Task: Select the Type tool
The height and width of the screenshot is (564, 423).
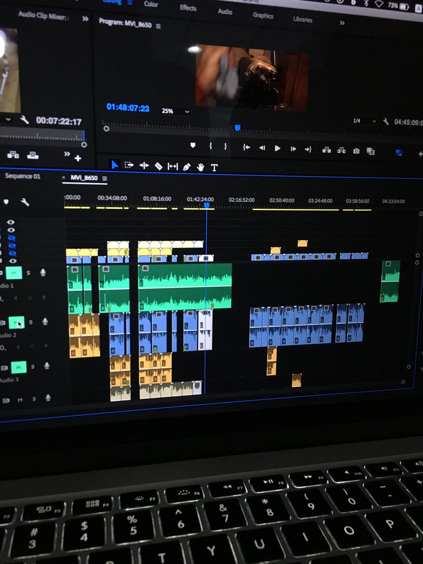Action: (x=214, y=167)
